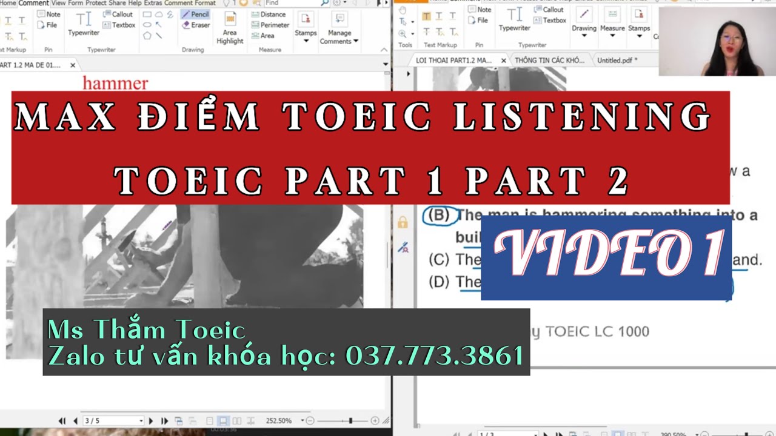Activate Typewriter tool in left window
Screen dimensions: 776x436
(x=84, y=24)
